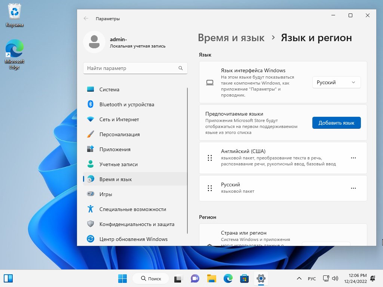Image resolution: width=383 pixels, height=287 pixels.
Task: Open Конфиденциальность и защита settings
Action: 137,224
